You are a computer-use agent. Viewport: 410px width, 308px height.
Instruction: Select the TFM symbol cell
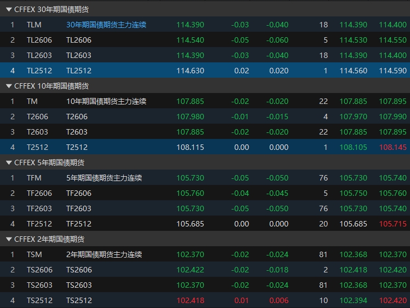[34, 178]
